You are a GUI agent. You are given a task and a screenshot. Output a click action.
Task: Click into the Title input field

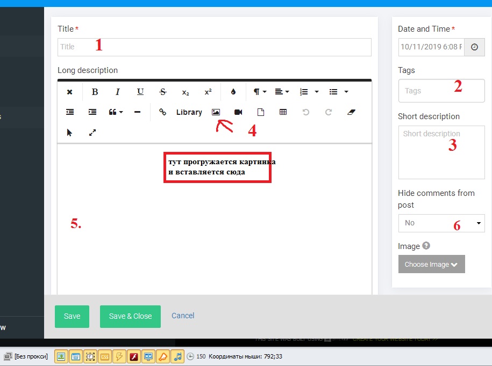tap(215, 47)
